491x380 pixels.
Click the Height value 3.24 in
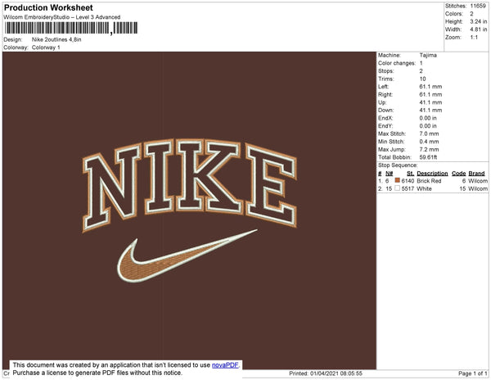pyautogui.click(x=479, y=21)
